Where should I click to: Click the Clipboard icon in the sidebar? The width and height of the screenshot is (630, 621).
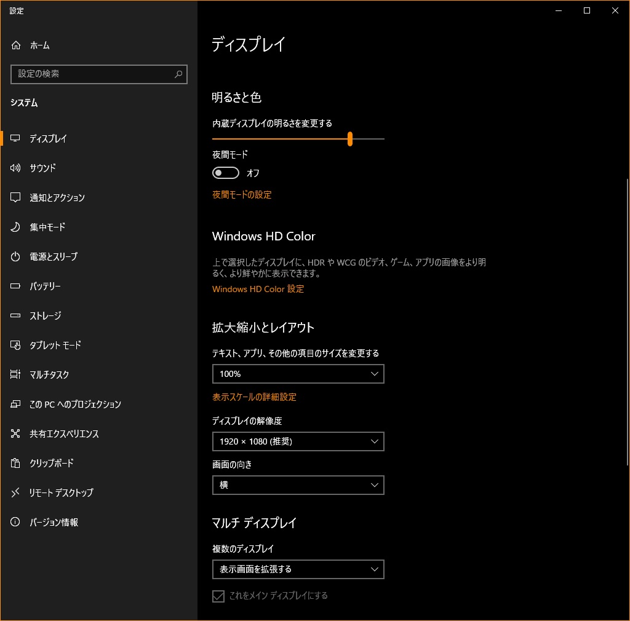point(16,463)
